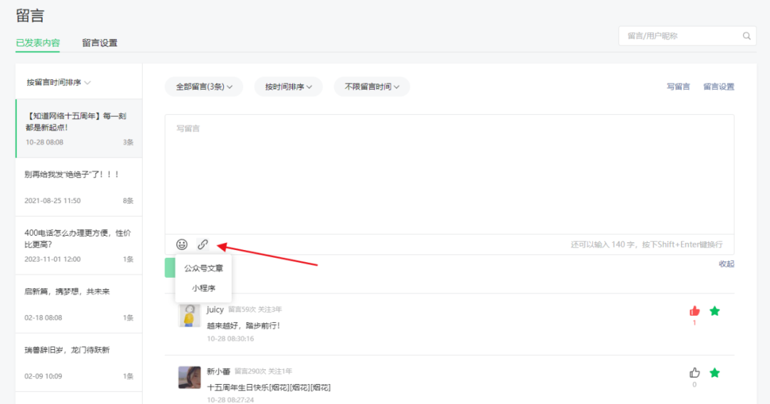
Task: Click 收起 to collapse the comment box
Action: point(727,264)
